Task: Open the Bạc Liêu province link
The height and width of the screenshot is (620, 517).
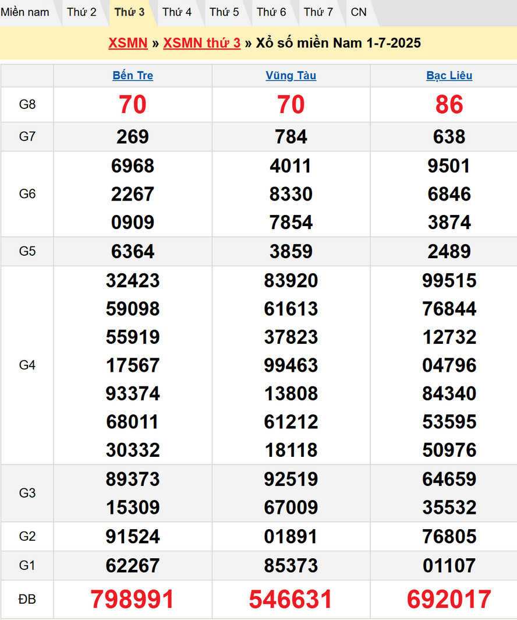Action: click(449, 76)
